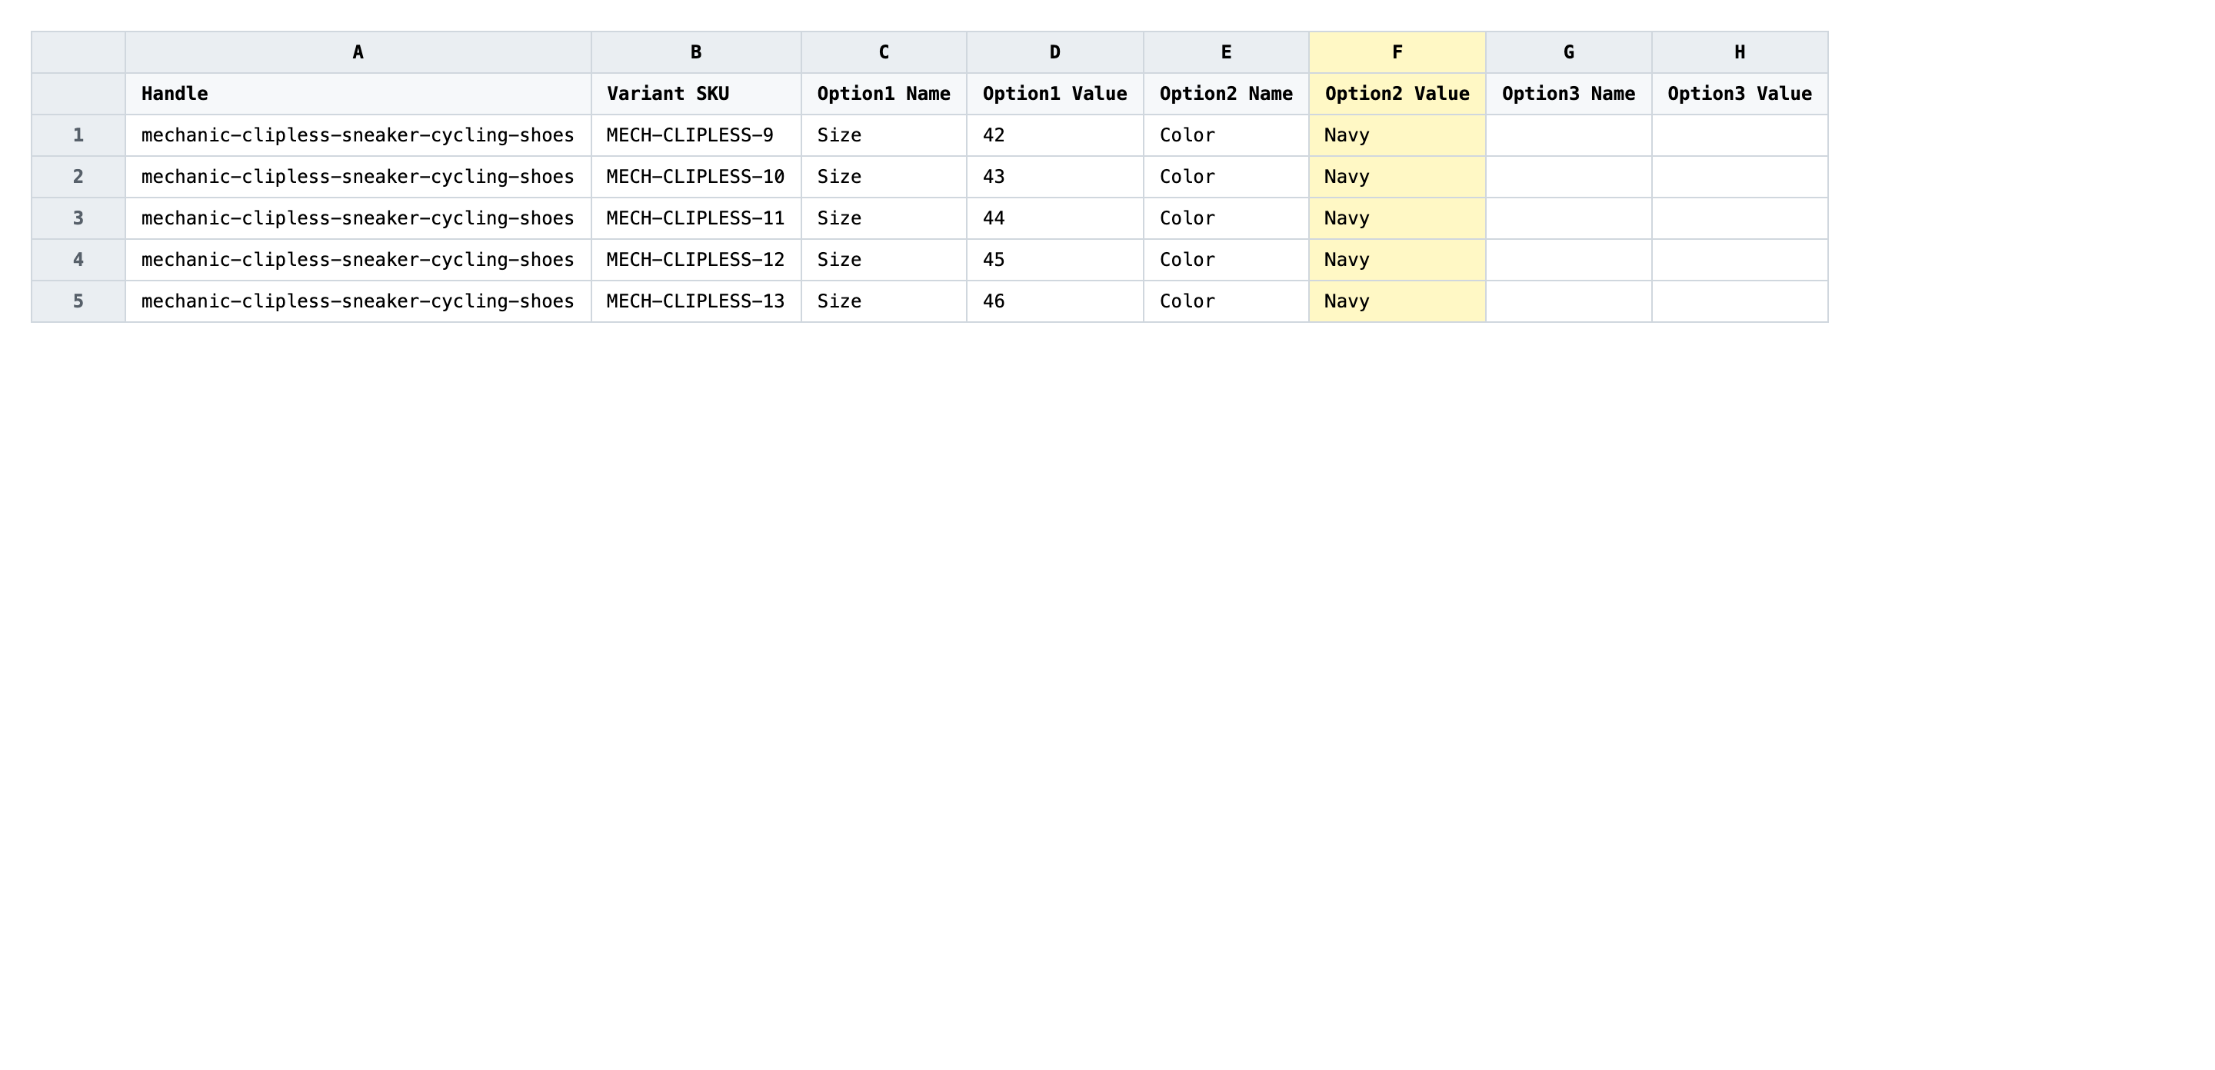Select column E header
Screen dimensions: 2215x1070
click(1225, 52)
